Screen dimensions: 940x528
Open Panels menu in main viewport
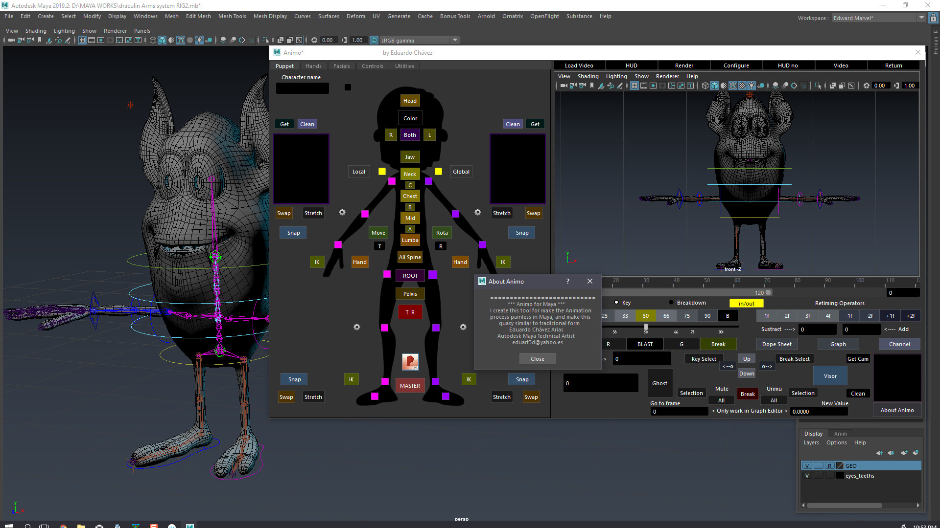click(142, 31)
